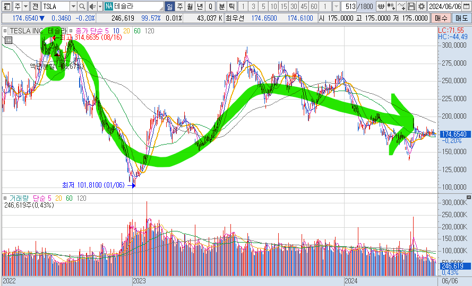The image size is (472, 286).
Task: Choose the 10 interval button
Action: [273, 6]
